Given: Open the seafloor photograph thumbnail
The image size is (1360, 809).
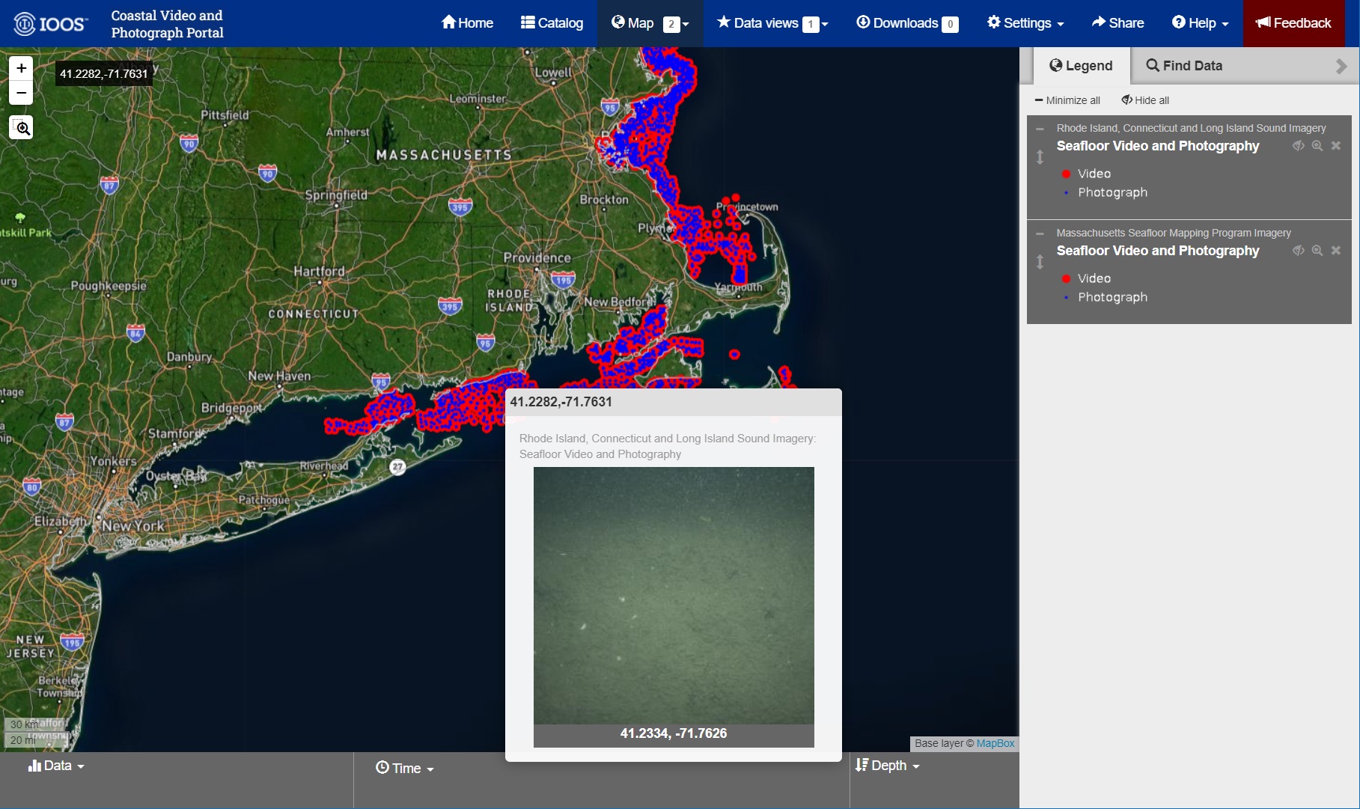Looking at the screenshot, I should pyautogui.click(x=673, y=596).
